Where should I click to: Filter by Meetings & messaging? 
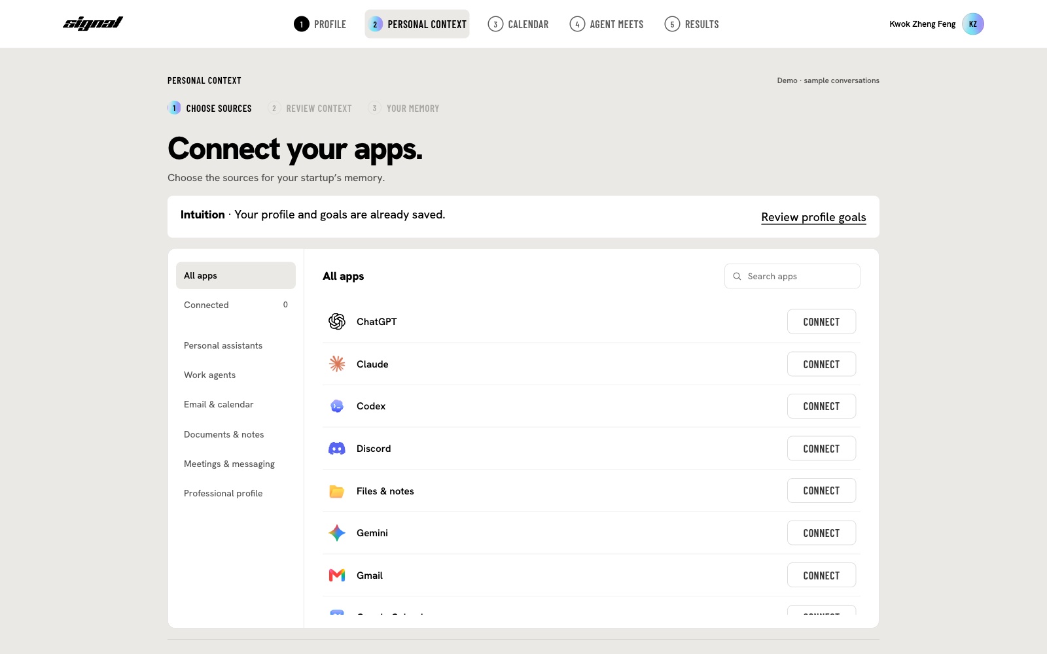tap(236, 464)
